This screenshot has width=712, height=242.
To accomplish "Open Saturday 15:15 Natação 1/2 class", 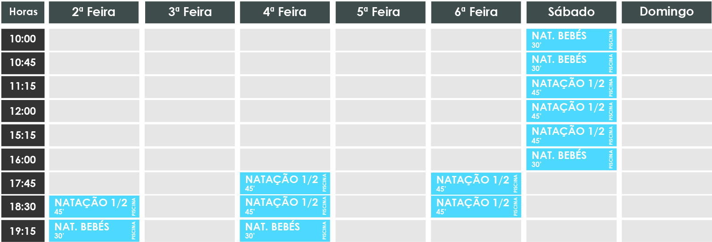I will tap(571, 135).
